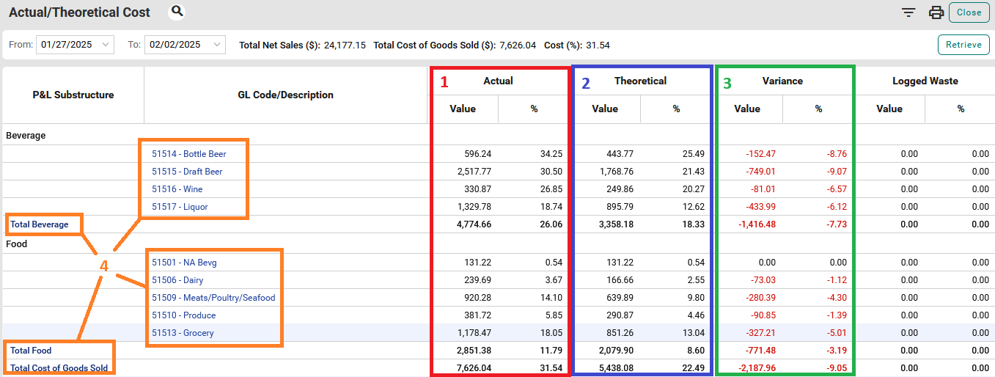
Task: Click Wine variance value -81.01
Action: tap(763, 189)
